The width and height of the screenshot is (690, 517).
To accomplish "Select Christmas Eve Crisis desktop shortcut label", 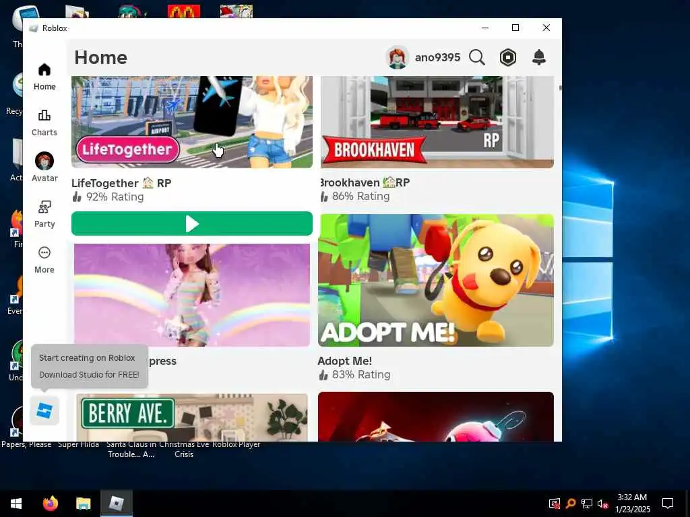I will coord(184,449).
